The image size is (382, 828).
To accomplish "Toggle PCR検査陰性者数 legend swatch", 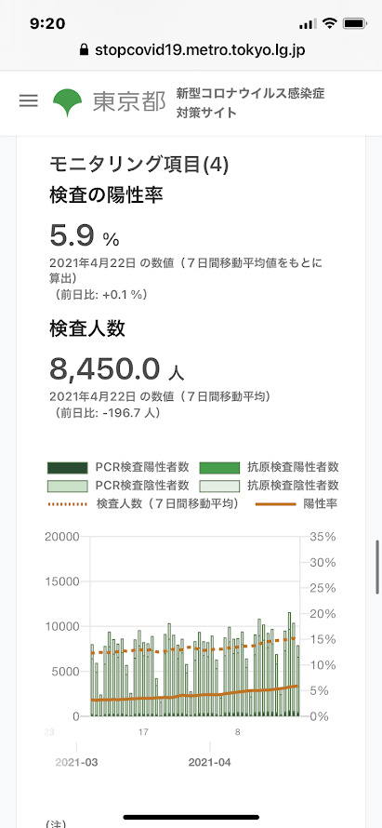I will pyautogui.click(x=67, y=486).
